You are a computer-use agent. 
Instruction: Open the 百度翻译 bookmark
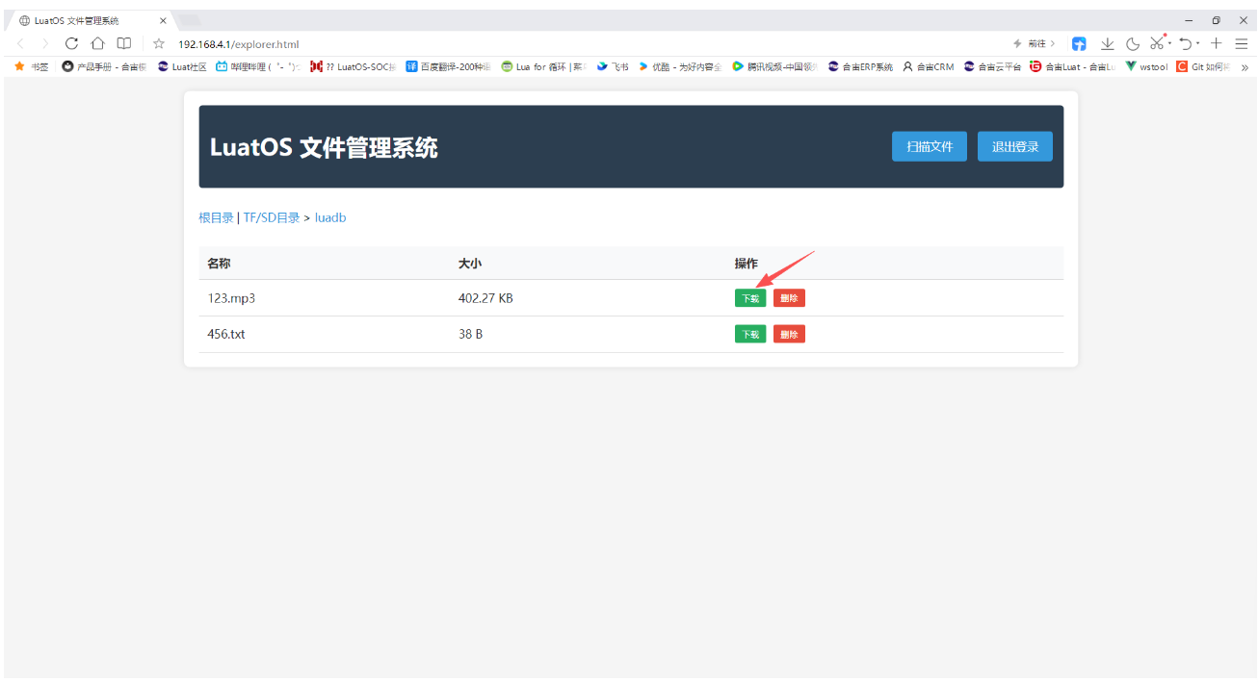pos(449,67)
